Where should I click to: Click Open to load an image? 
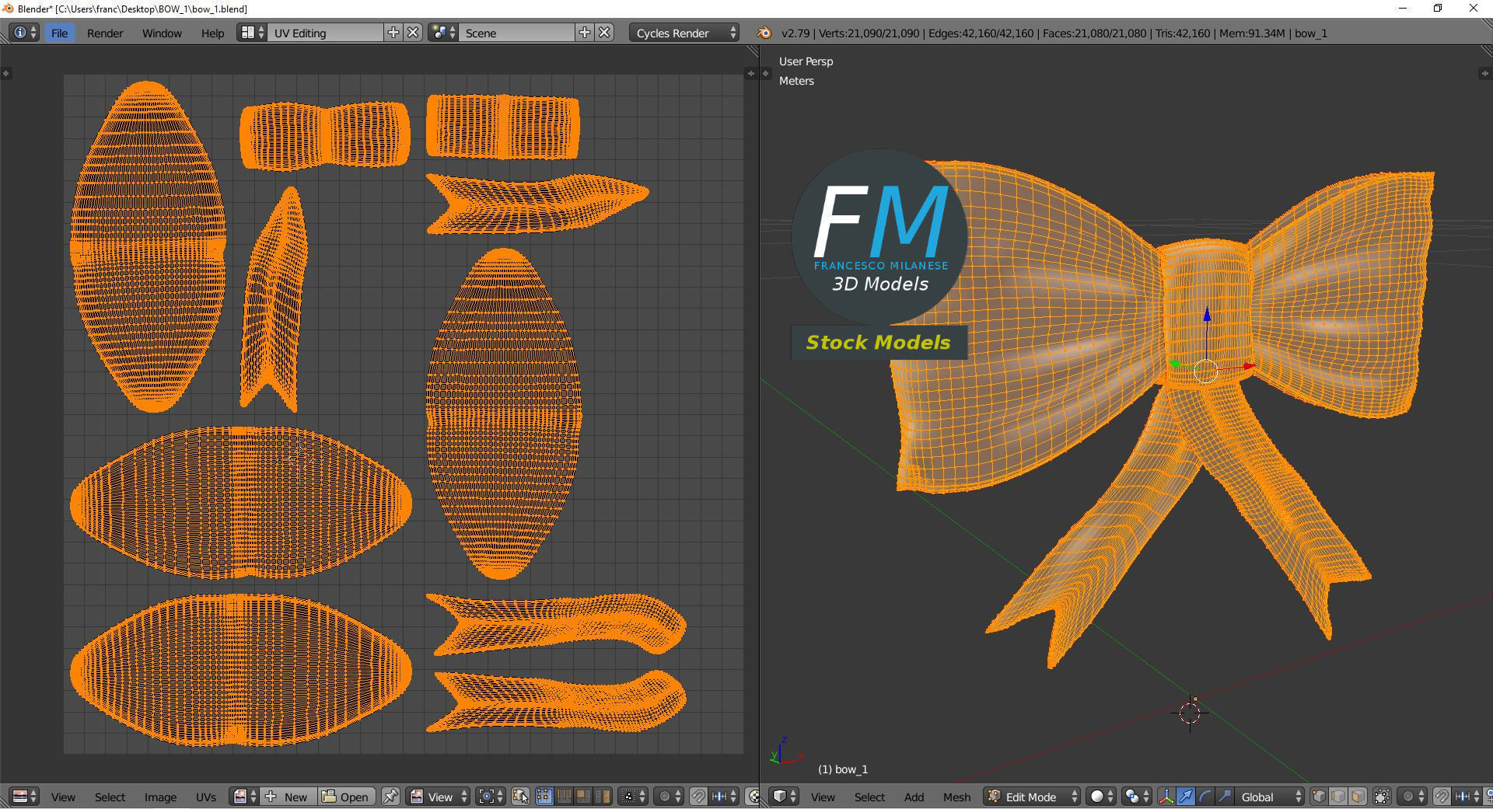pyautogui.click(x=347, y=797)
